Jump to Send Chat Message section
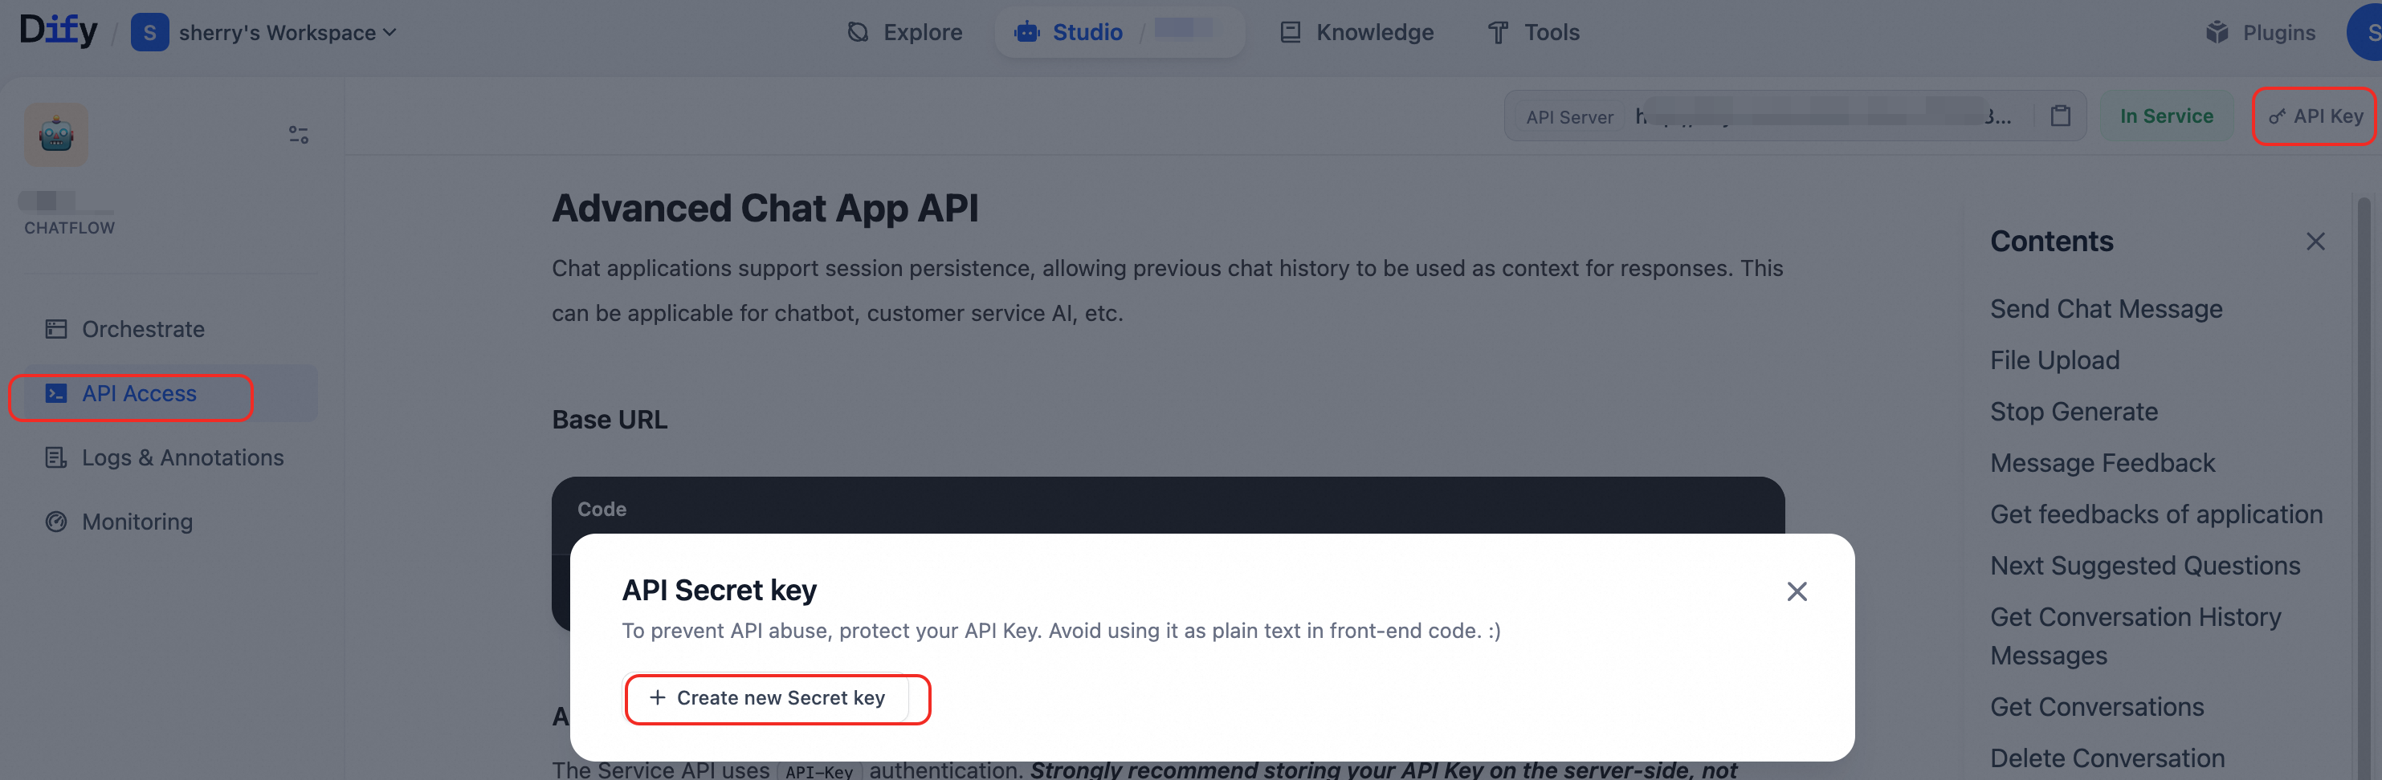2382x780 pixels. pos(2106,309)
